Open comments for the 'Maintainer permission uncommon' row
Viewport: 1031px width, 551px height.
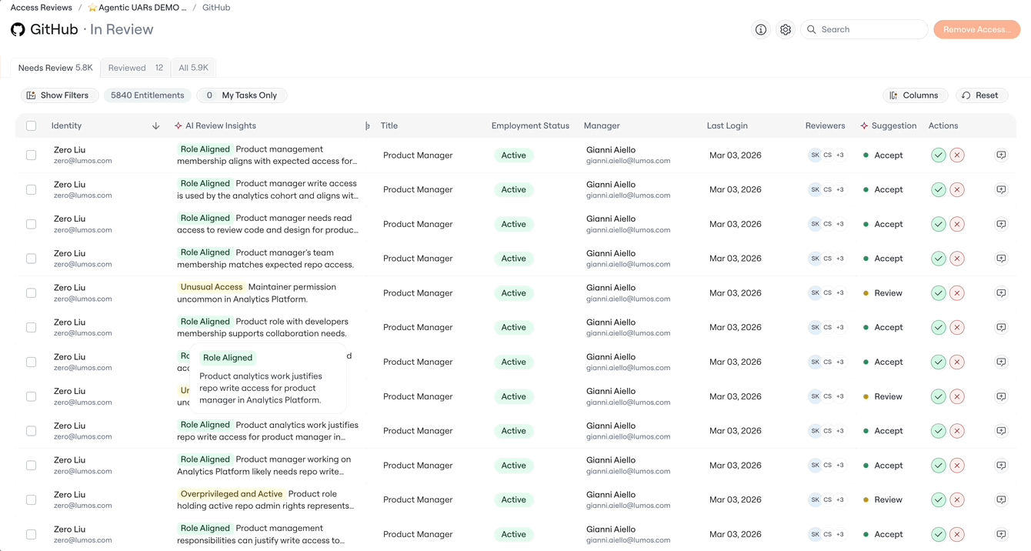tap(1001, 293)
